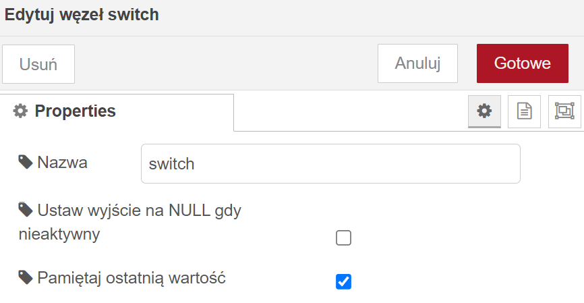Click the gear icon beside Properties heading

coord(20,111)
